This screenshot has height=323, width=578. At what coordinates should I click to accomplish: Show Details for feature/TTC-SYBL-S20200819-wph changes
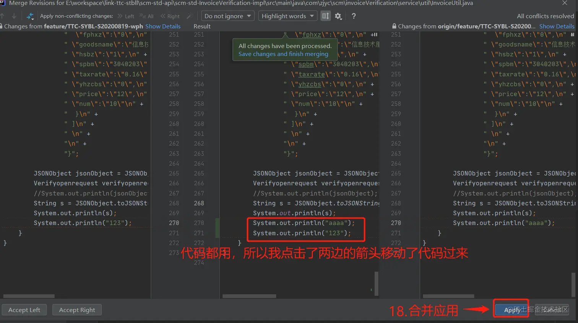coord(163,26)
